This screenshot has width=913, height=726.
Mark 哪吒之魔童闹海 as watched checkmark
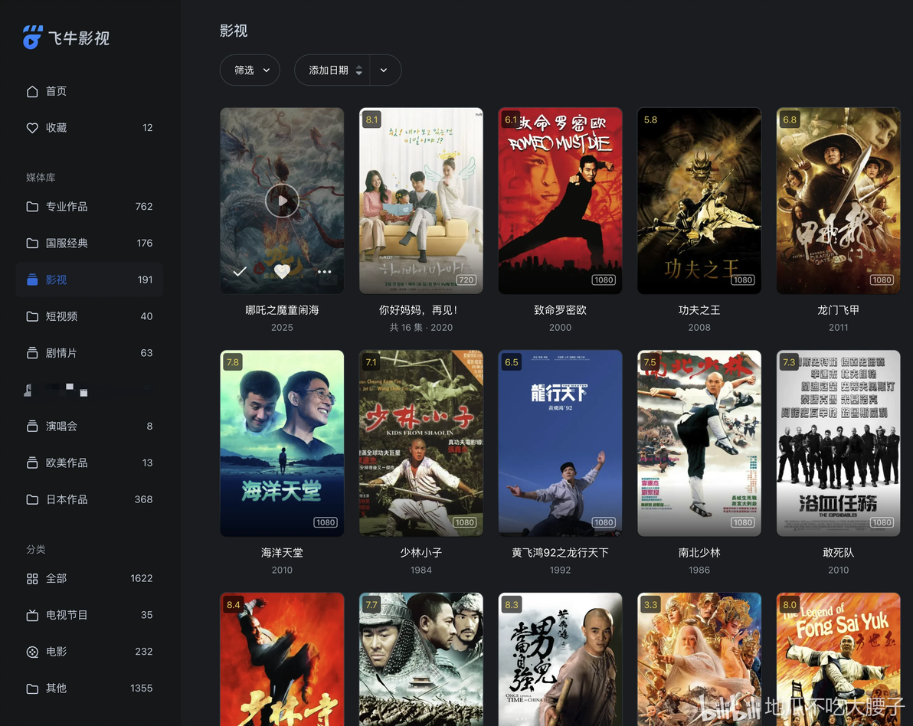pos(239,271)
